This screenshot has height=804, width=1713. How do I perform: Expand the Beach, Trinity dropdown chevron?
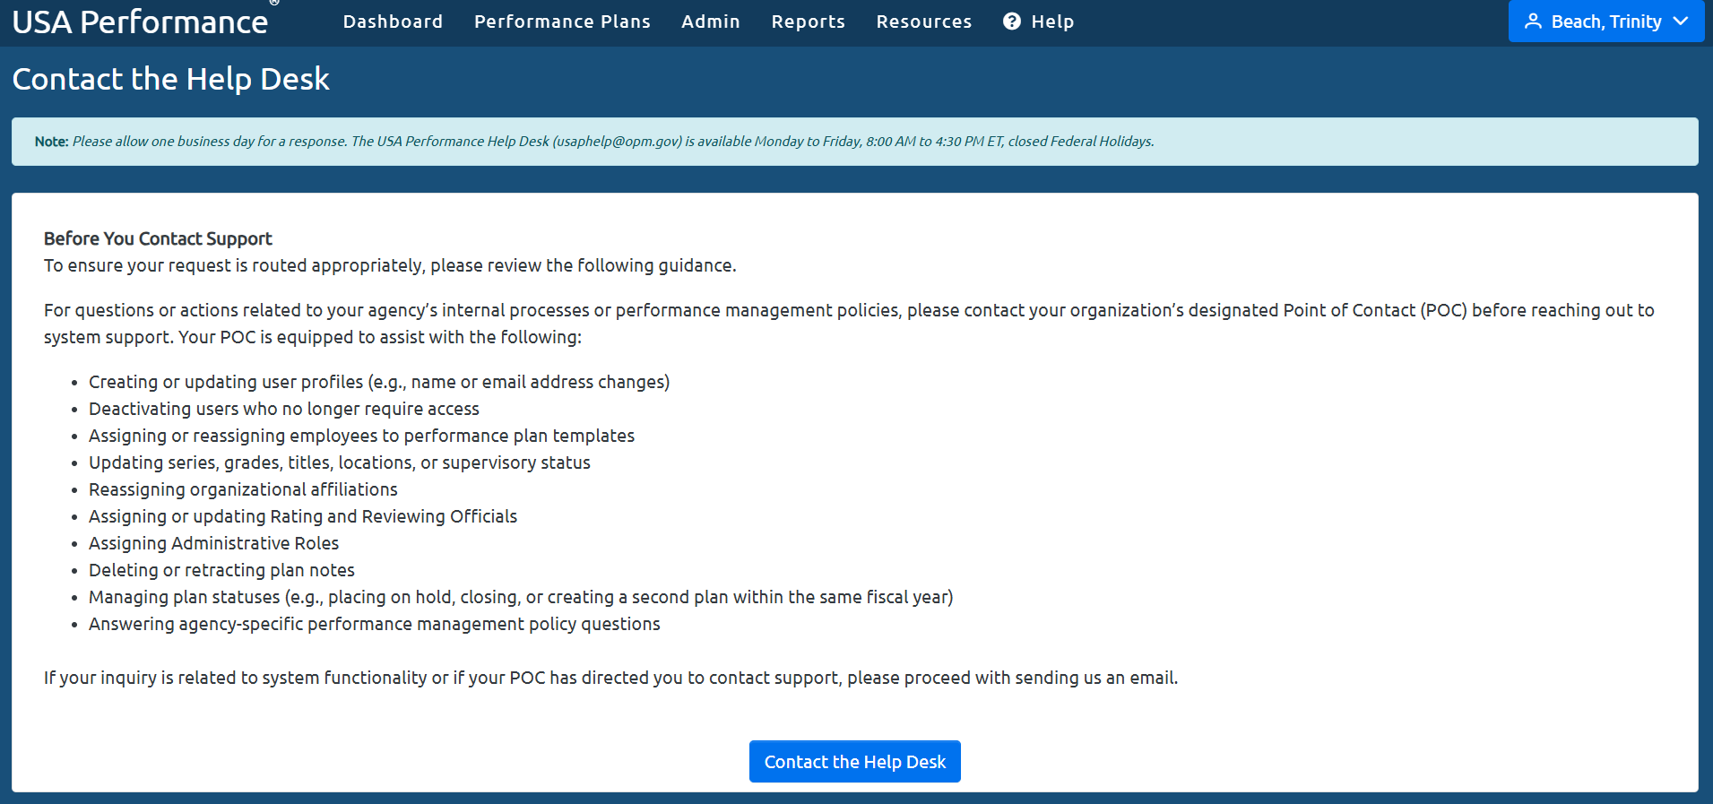pos(1681,22)
